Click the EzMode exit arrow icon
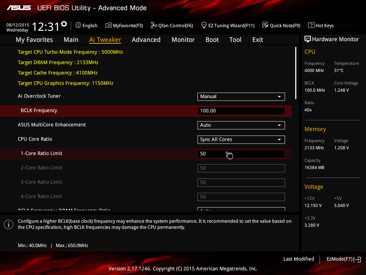This screenshot has height=275, width=366. click(357, 259)
